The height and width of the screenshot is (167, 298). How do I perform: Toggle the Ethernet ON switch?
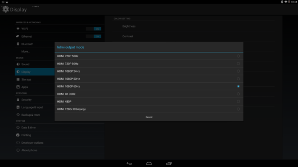click(x=94, y=36)
